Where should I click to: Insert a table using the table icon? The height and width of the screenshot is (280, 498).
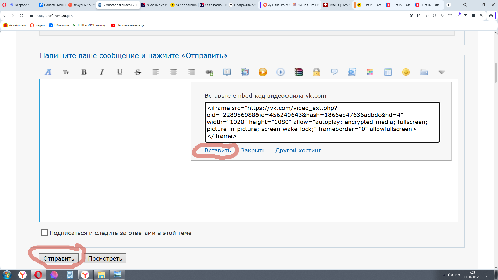[388, 72]
